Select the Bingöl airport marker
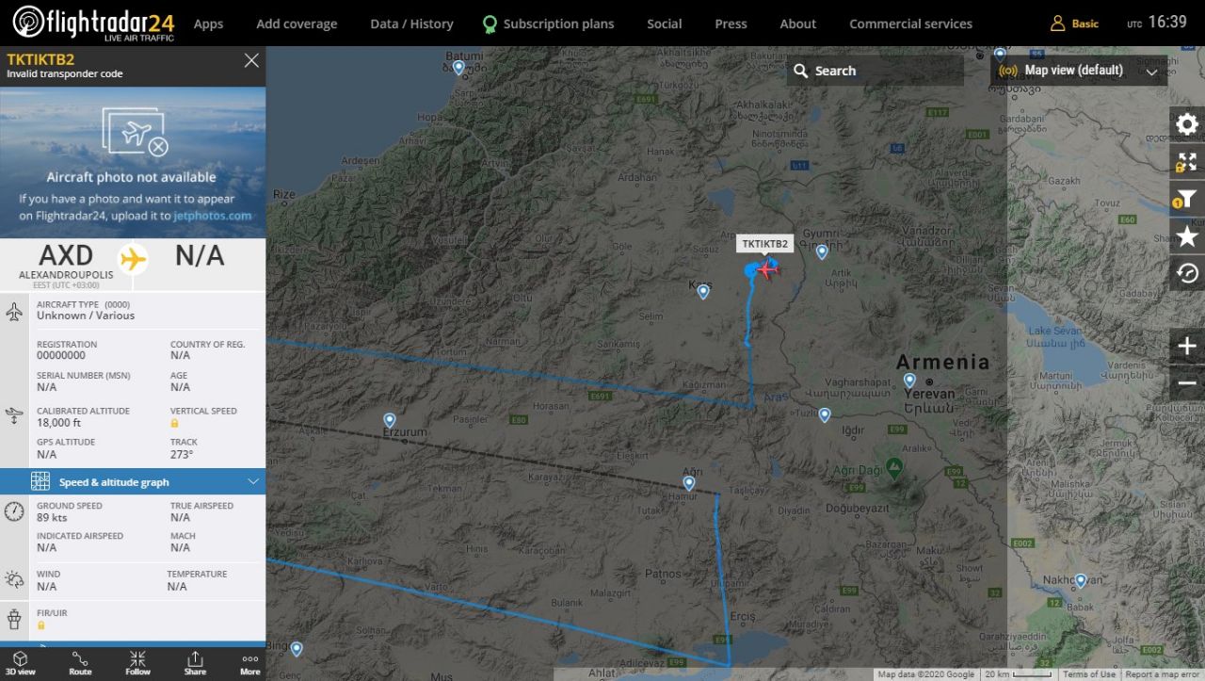Viewport: 1205px width, 681px height. (297, 649)
